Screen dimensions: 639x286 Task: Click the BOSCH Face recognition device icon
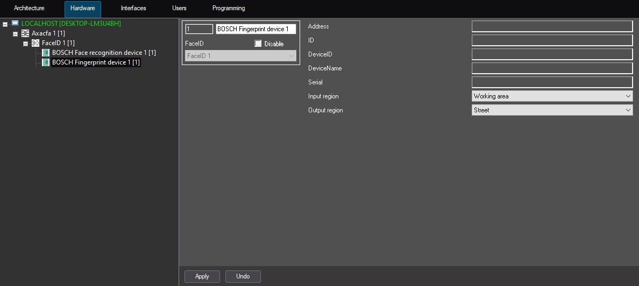[x=46, y=53]
